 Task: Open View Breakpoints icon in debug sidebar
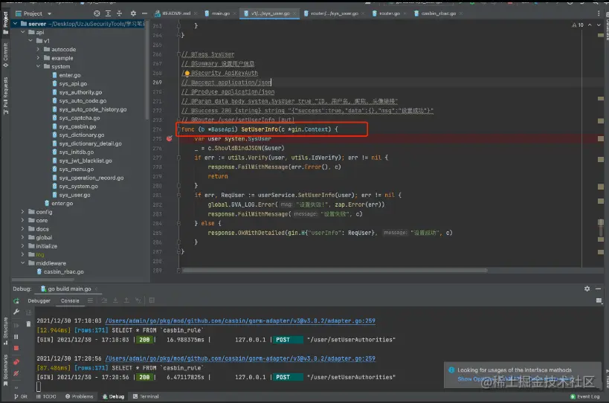point(16,362)
